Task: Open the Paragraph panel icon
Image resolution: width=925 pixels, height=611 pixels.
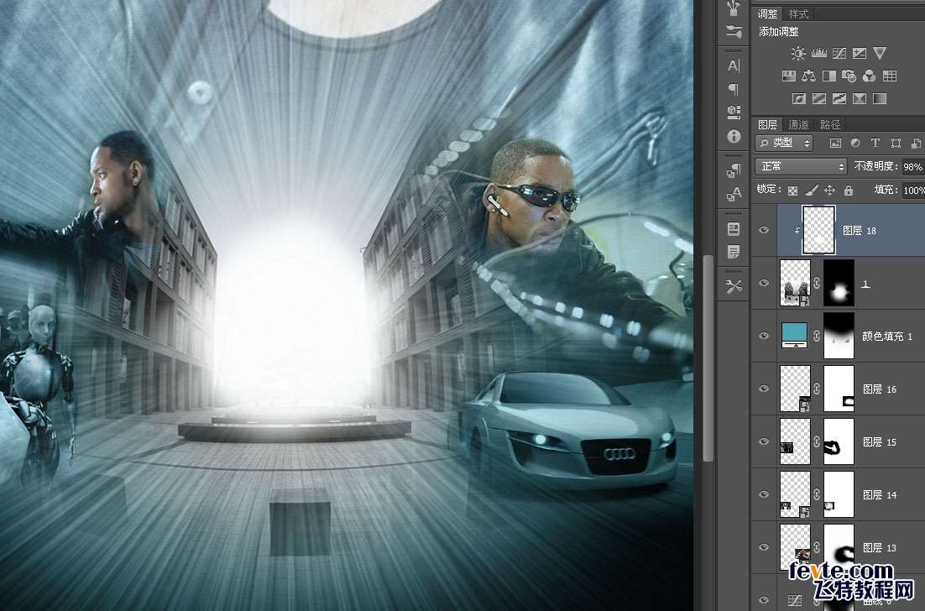Action: 734,89
